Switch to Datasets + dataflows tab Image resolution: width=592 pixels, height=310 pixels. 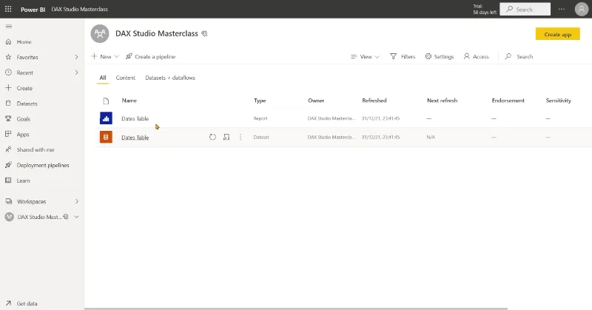pyautogui.click(x=170, y=78)
